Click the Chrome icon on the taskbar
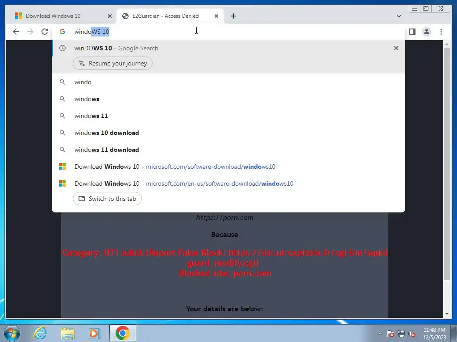Viewport: 457px width, 342px height. coord(123,333)
